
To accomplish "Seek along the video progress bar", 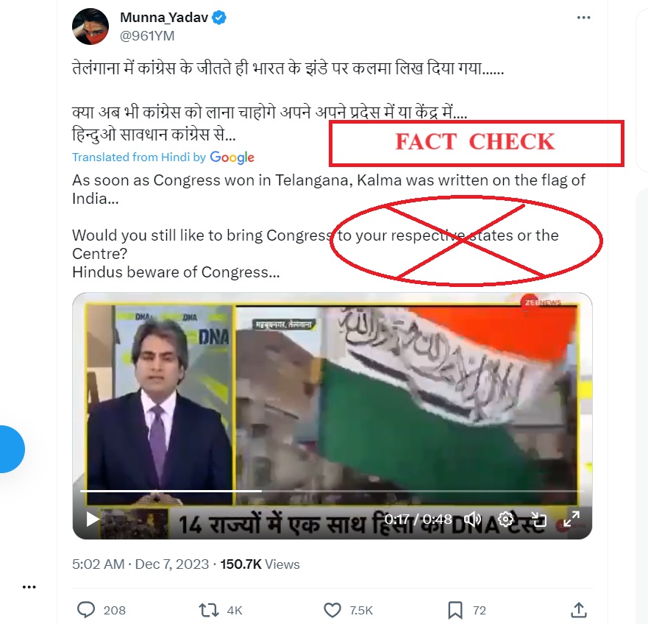I will pyautogui.click(x=332, y=491).
